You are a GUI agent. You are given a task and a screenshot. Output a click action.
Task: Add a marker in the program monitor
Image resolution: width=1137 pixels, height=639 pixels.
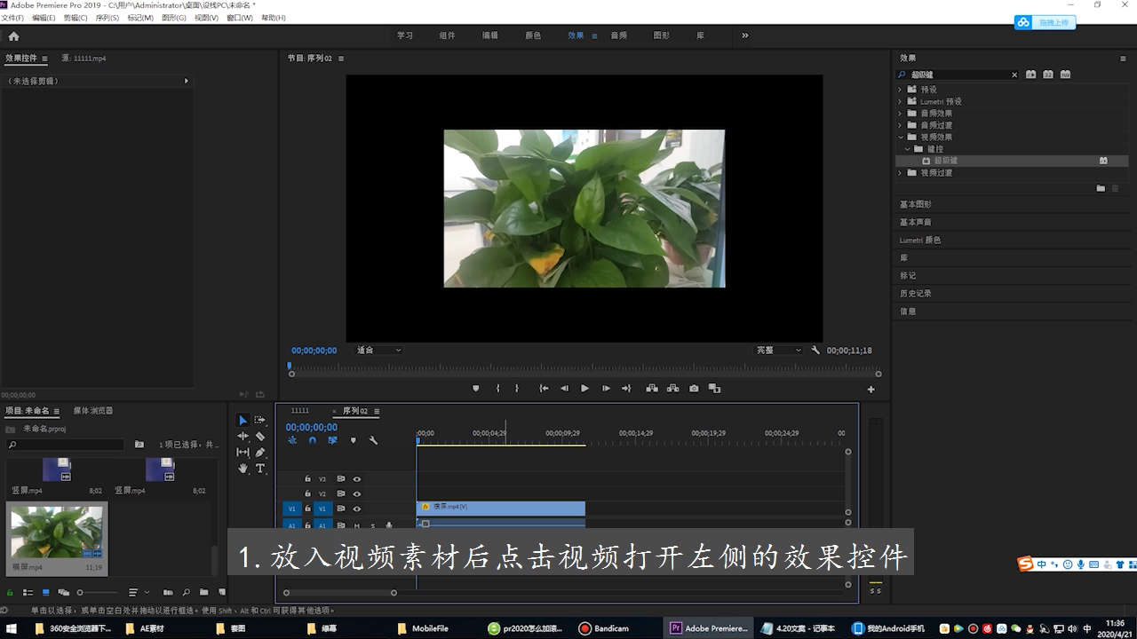475,389
